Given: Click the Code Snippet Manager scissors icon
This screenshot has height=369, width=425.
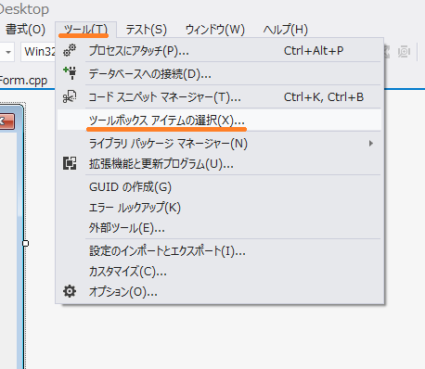Looking at the screenshot, I should point(70,96).
